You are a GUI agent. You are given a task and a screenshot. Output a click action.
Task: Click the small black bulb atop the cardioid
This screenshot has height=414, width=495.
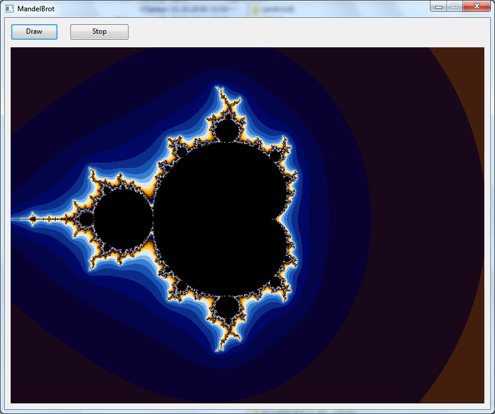(x=226, y=130)
